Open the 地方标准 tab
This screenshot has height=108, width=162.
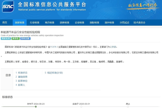(49, 22)
